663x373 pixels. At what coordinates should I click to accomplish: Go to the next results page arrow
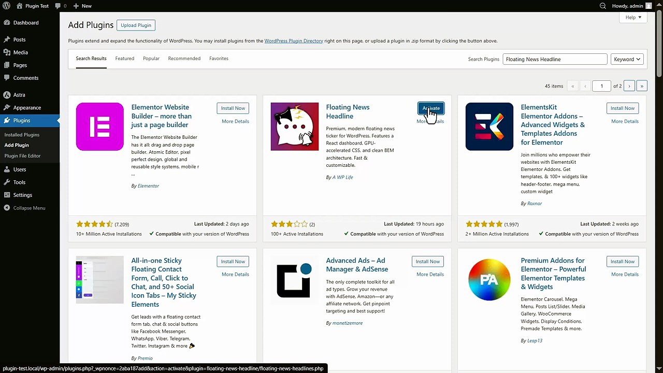click(629, 86)
